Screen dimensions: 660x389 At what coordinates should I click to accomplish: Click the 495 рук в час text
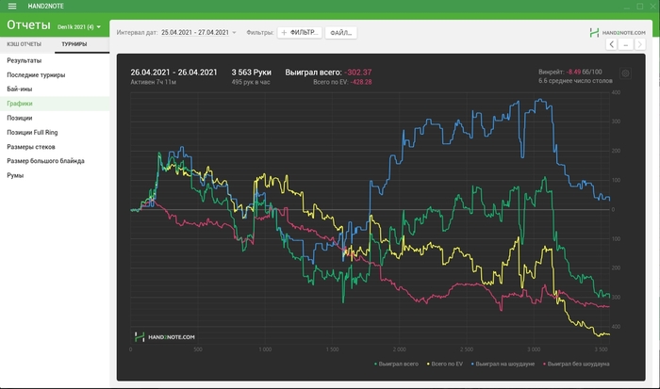[251, 82]
